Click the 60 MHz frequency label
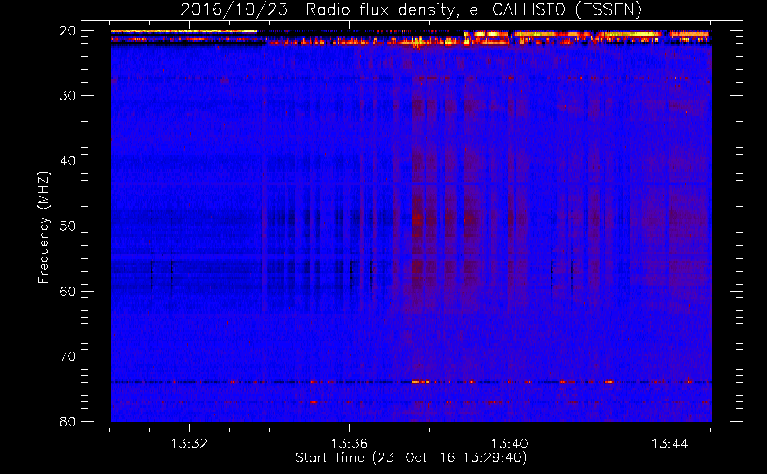Image resolution: width=767 pixels, height=474 pixels. (68, 292)
